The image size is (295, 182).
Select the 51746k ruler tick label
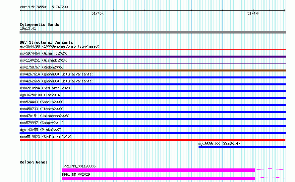[x=97, y=13]
